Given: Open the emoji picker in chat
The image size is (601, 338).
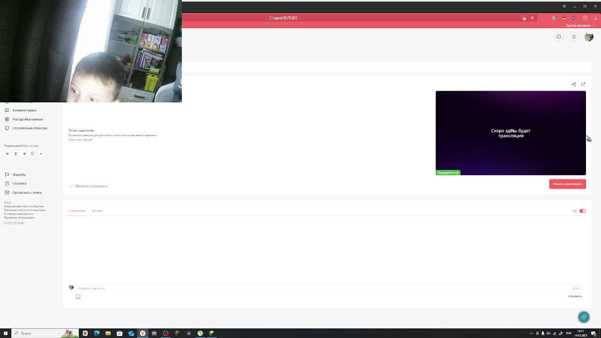Looking at the screenshot, I should 78,297.
